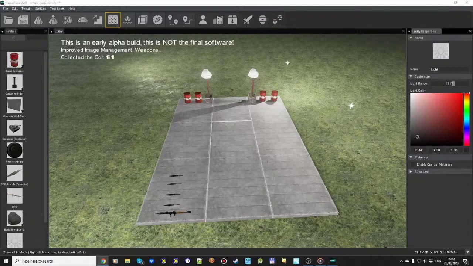Expand the Advanced section
473x266 pixels.
(x=411, y=171)
